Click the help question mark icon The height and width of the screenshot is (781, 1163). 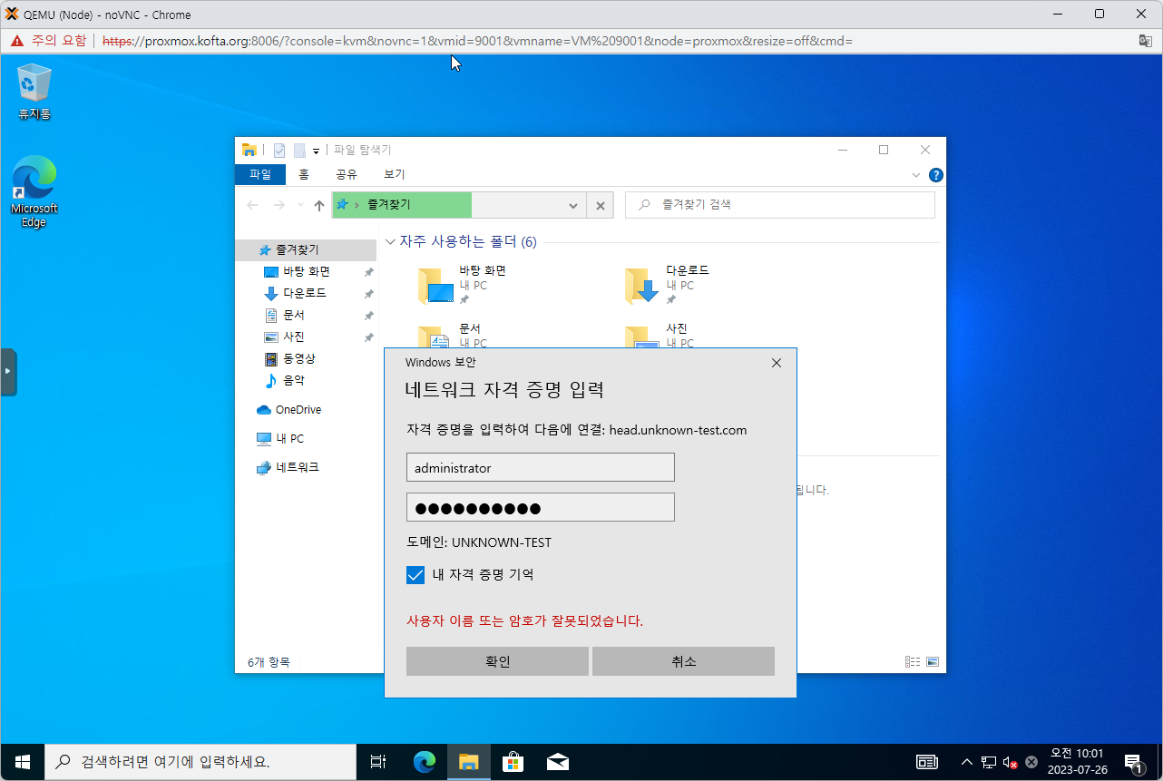pos(935,175)
